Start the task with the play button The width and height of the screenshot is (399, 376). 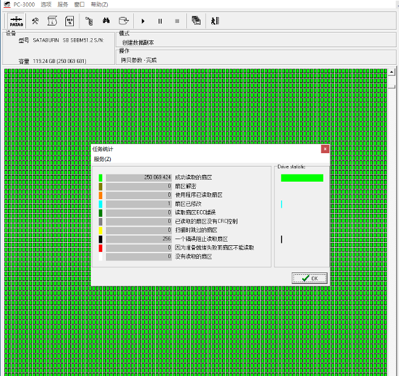click(143, 21)
